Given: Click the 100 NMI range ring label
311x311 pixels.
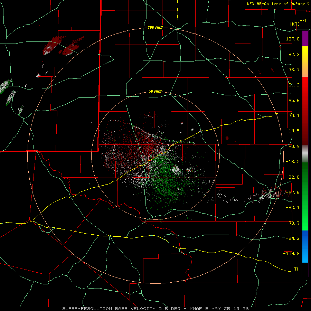Looking at the screenshot, I should [155, 27].
